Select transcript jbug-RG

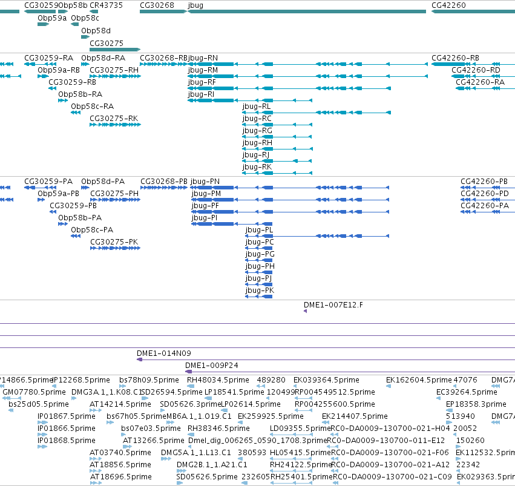257,131
